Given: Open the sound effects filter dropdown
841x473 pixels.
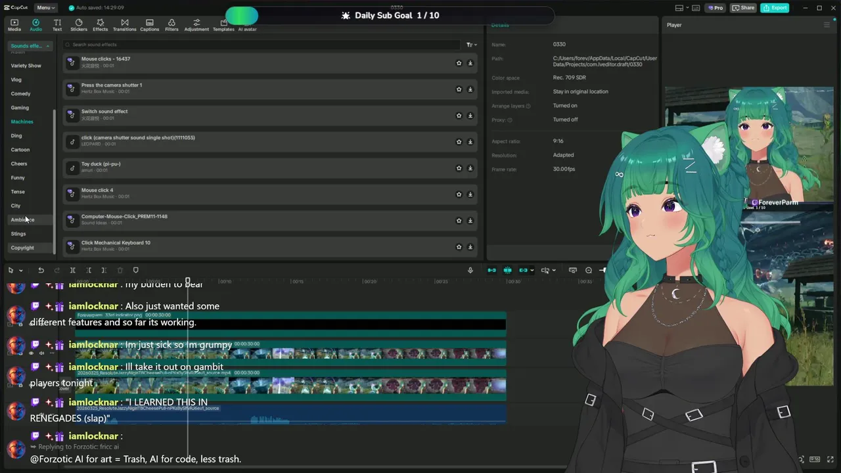Looking at the screenshot, I should point(471,45).
